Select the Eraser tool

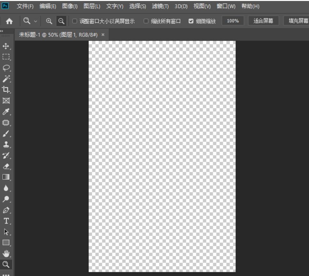[x=6, y=166]
